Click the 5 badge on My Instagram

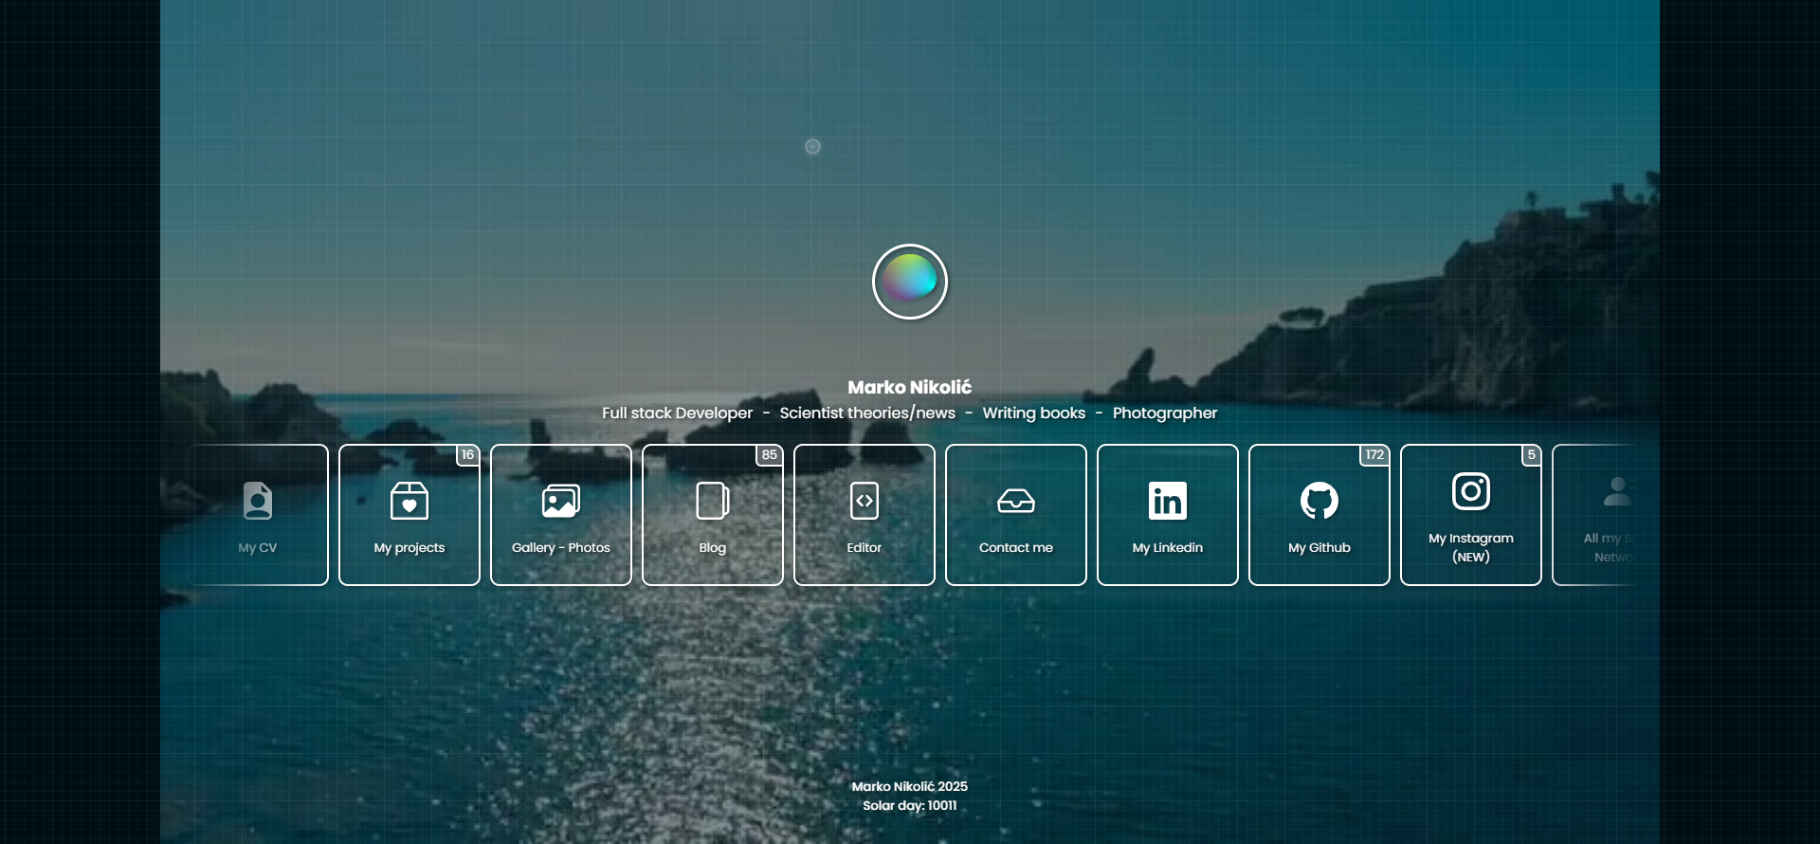point(1531,455)
